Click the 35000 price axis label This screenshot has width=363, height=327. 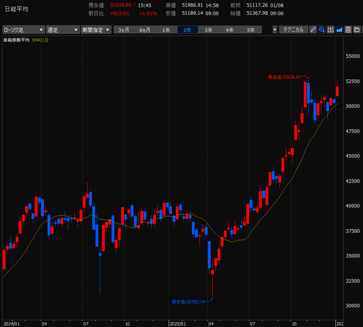(353, 256)
